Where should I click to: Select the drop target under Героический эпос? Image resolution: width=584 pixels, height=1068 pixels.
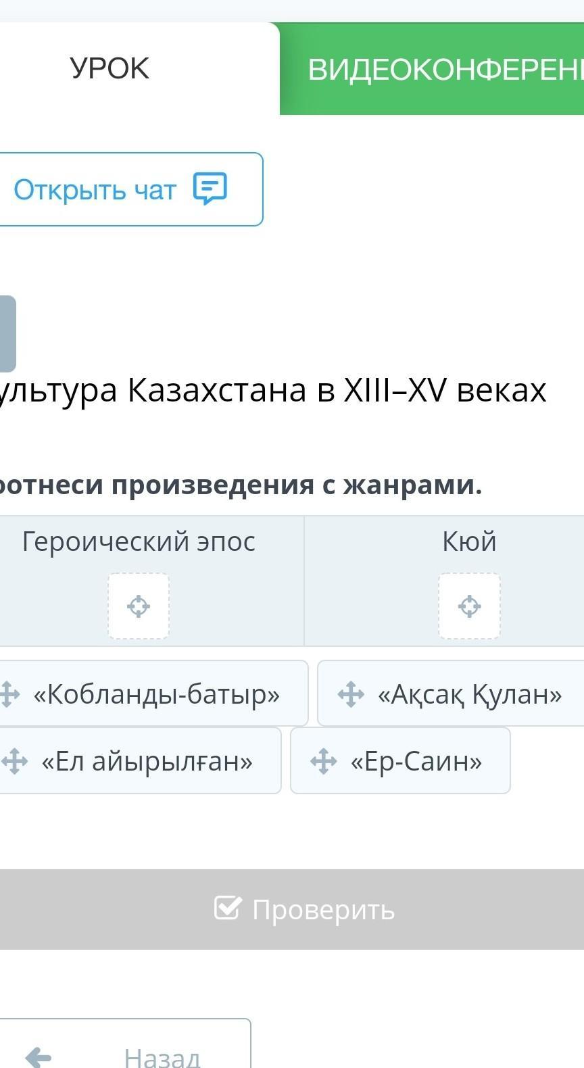(x=139, y=606)
